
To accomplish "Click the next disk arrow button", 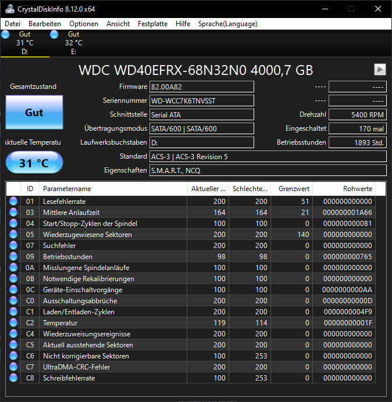I will click(x=380, y=70).
